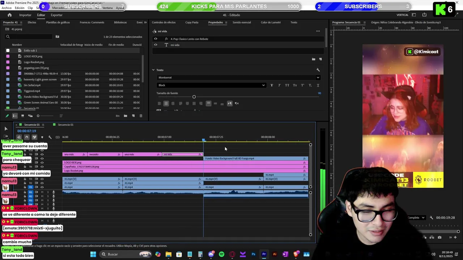Open the Propiedades panel menu
Screen dimensions: 463x260
coord(226,22)
